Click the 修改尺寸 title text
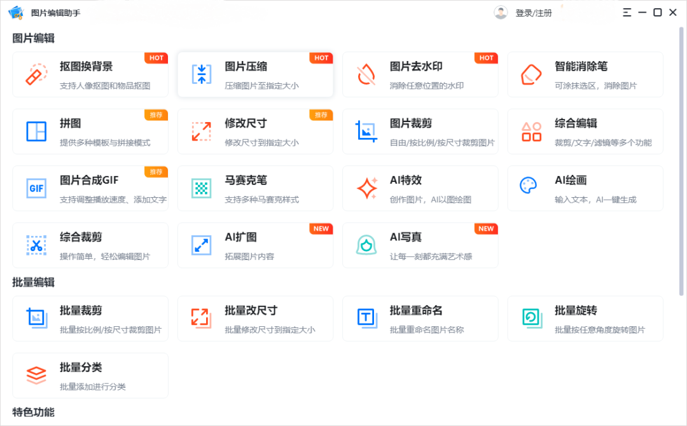 246,123
